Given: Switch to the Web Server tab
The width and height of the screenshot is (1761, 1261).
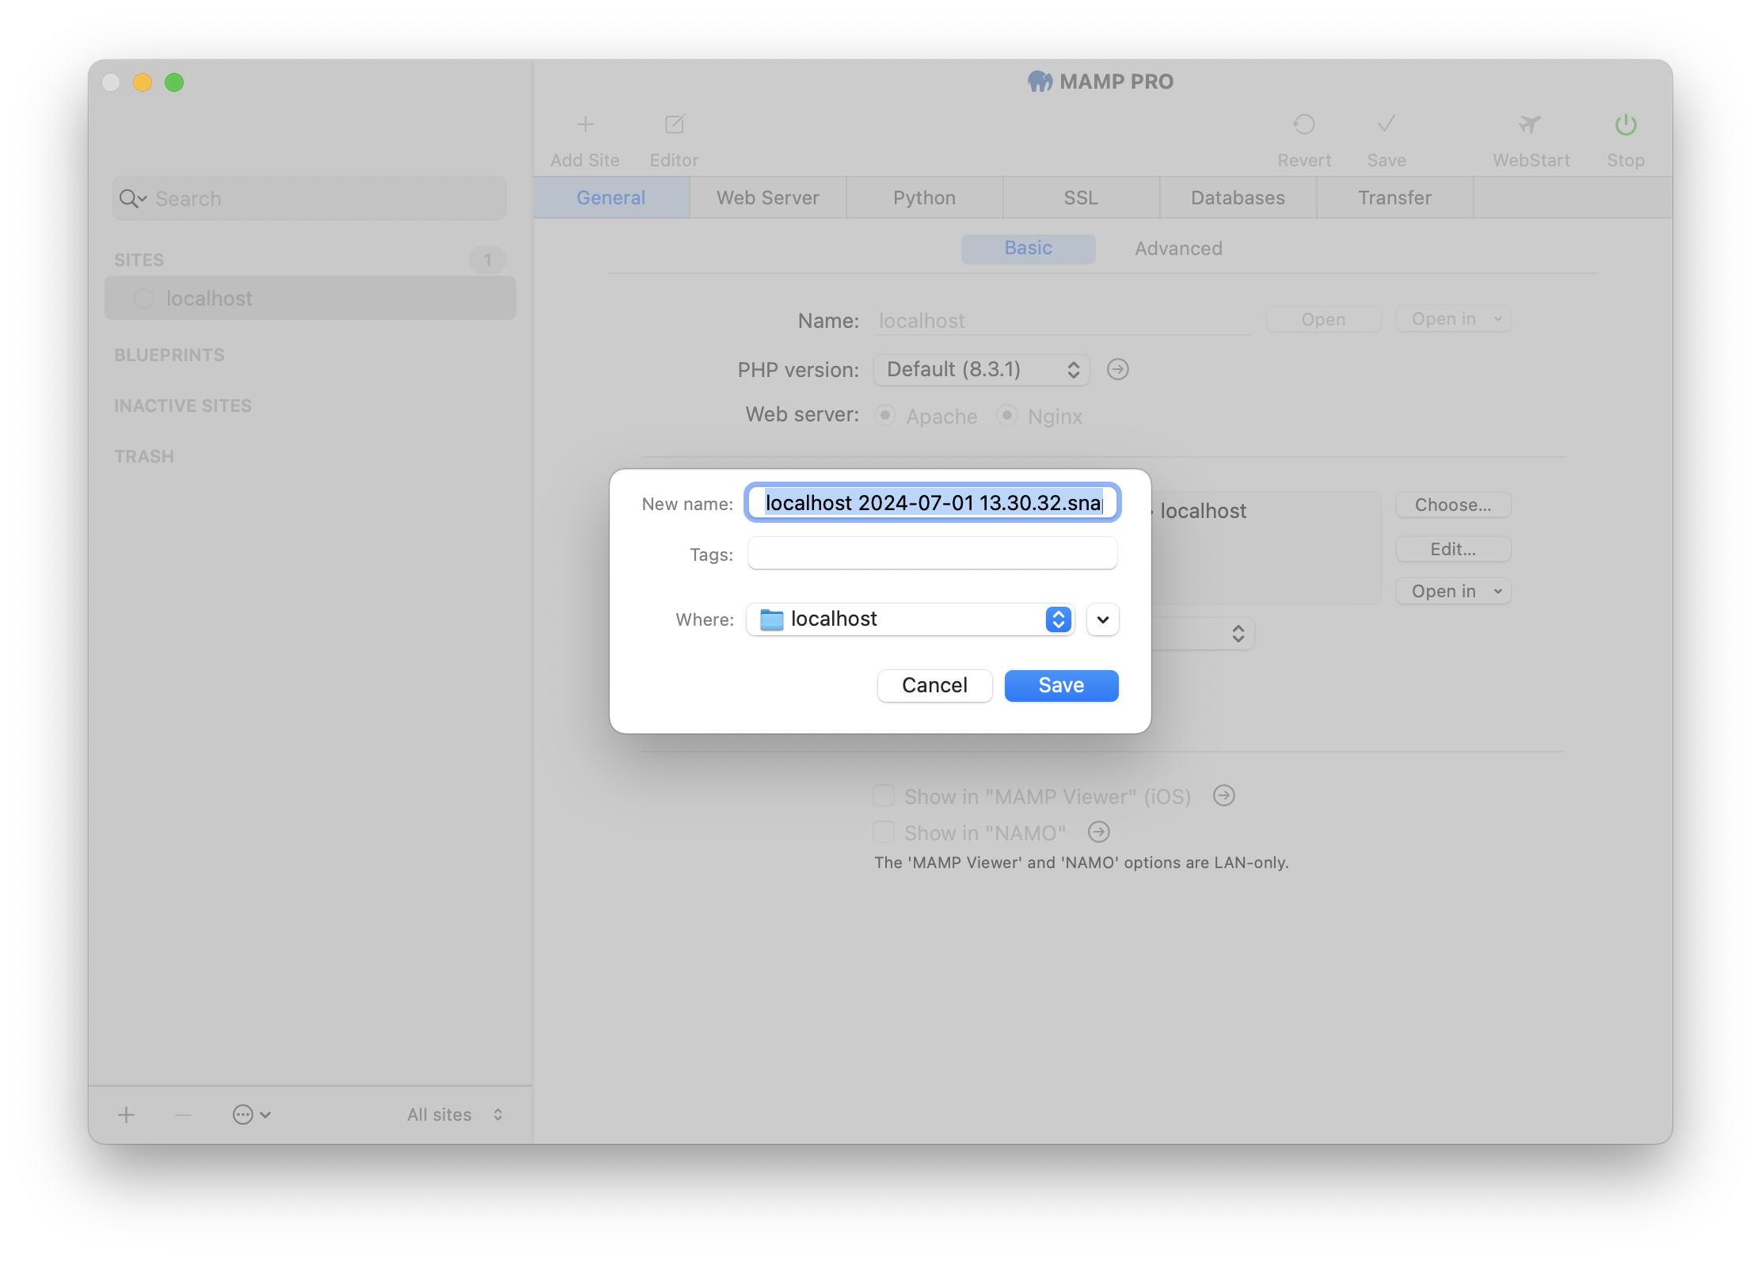Looking at the screenshot, I should pos(768,198).
